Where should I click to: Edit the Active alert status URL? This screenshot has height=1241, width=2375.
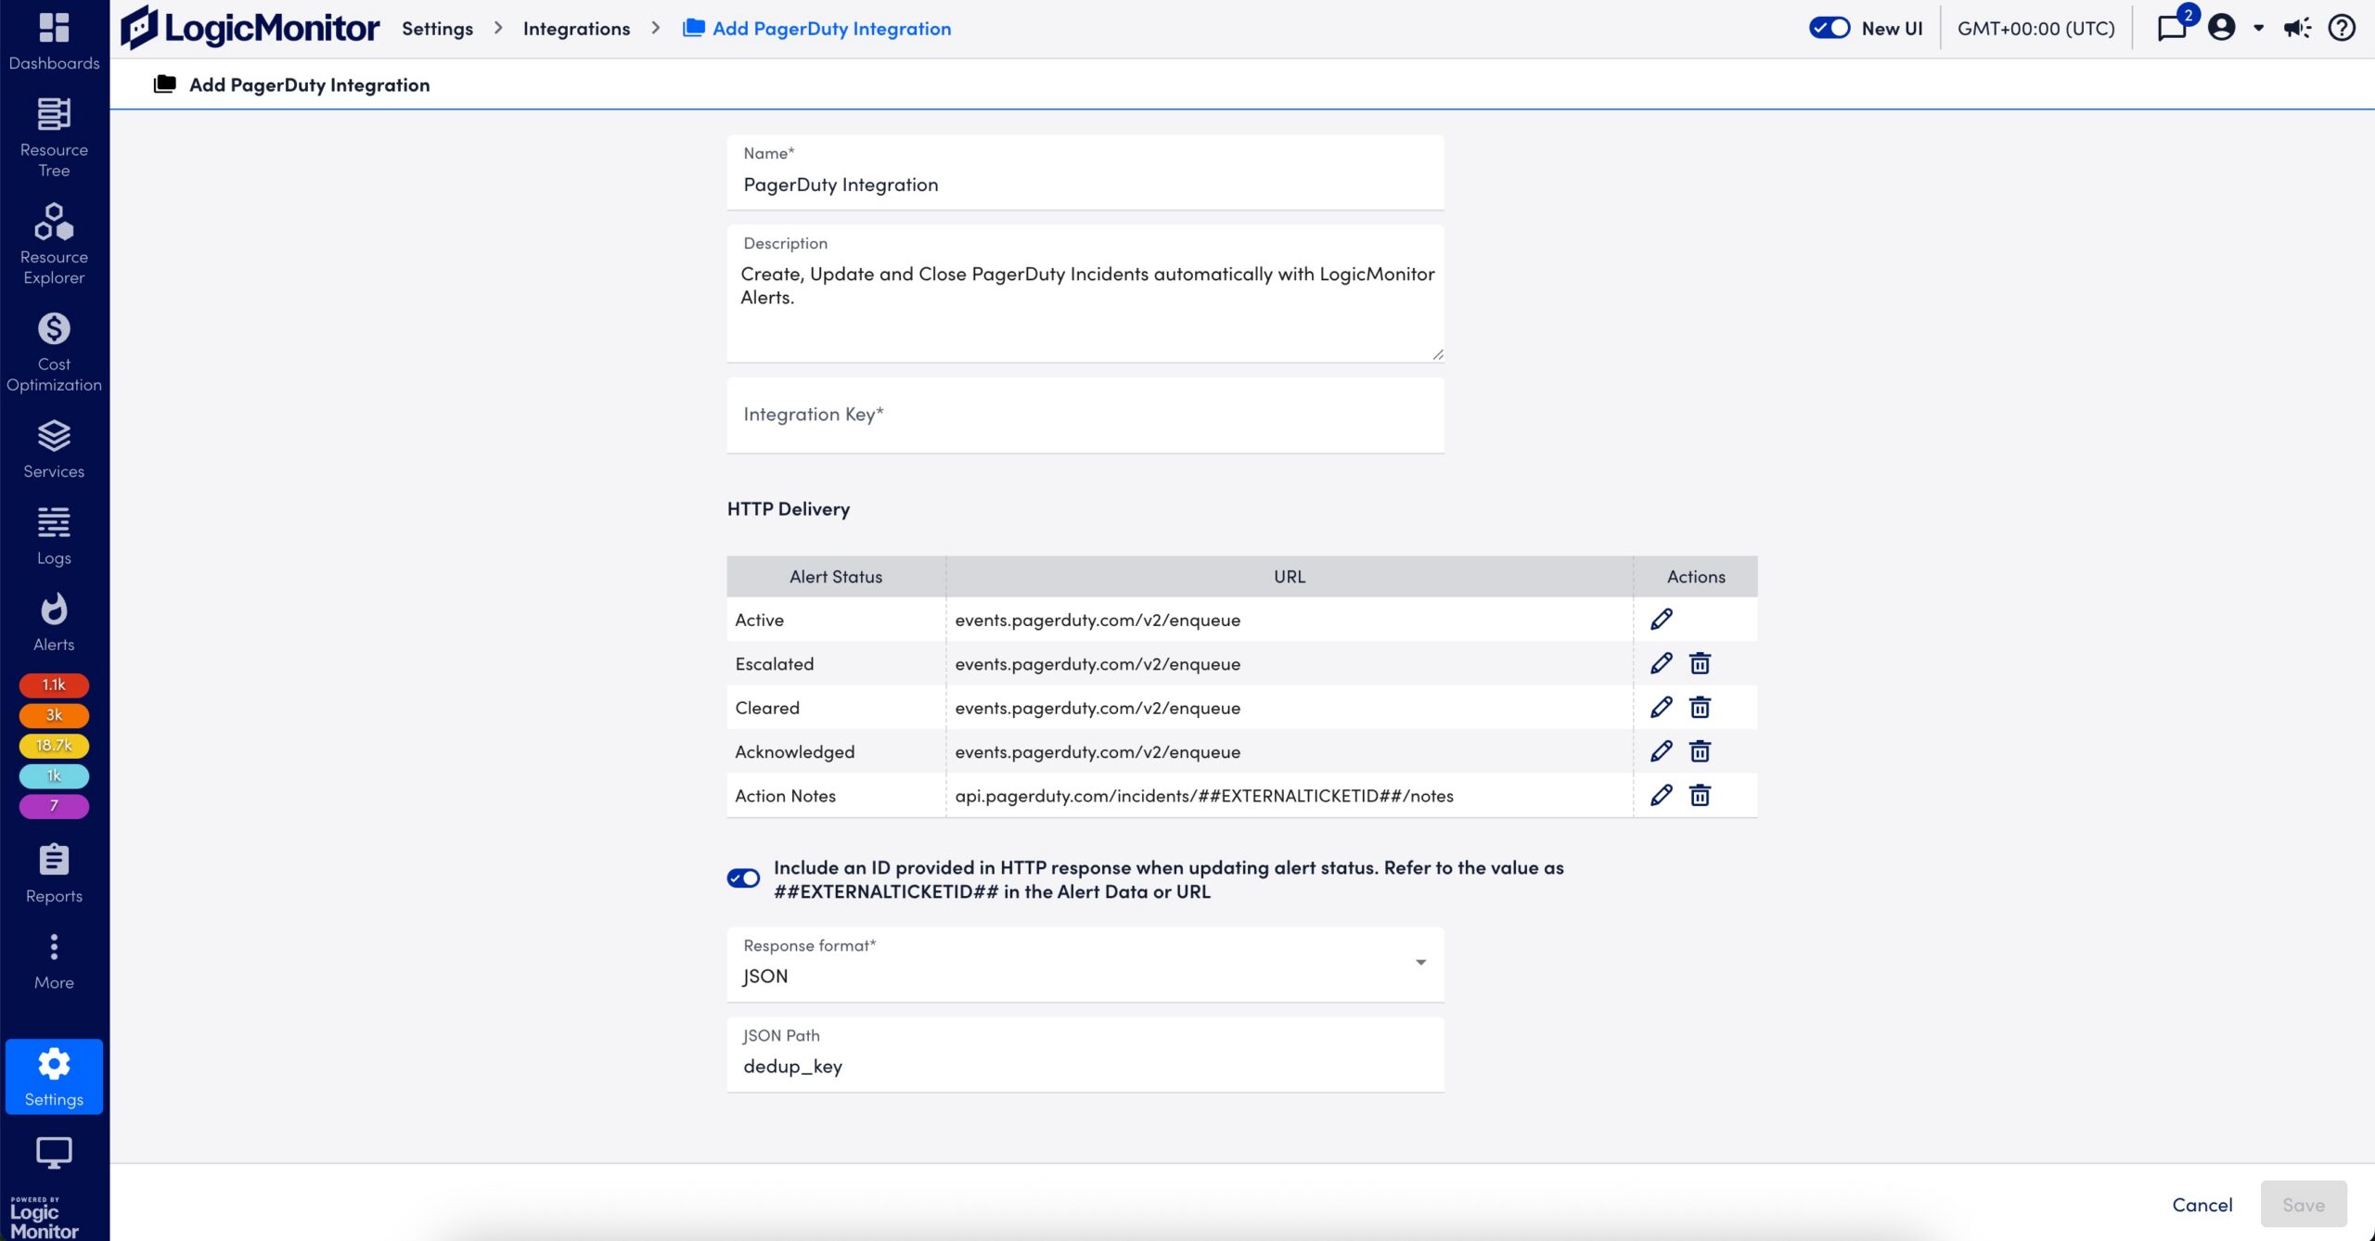click(x=1661, y=619)
